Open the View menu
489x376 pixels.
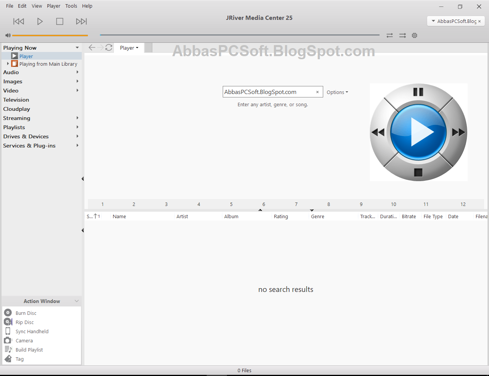point(37,6)
